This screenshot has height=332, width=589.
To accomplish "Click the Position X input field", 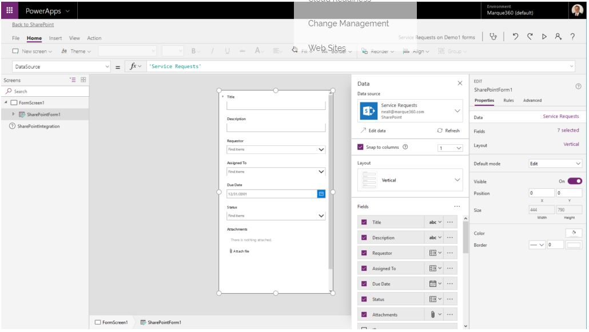I will click(542, 193).
